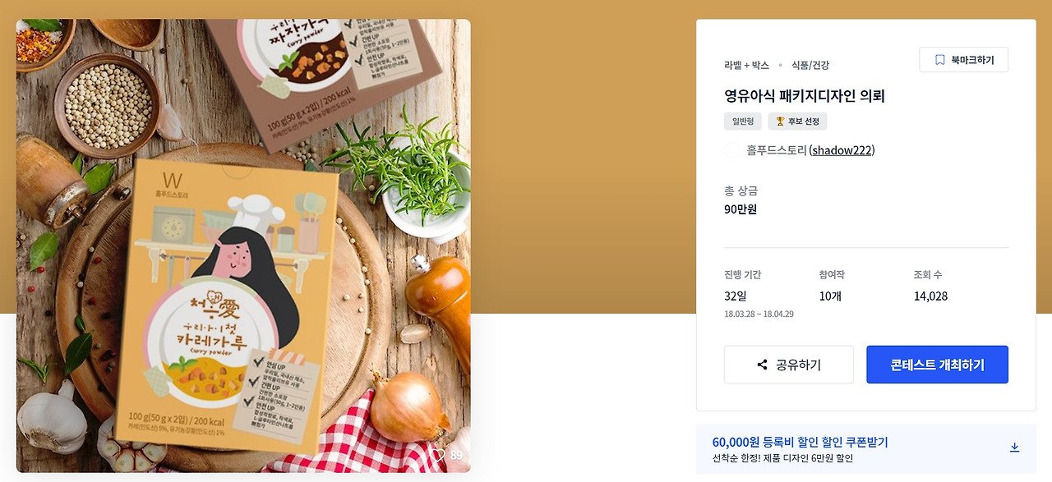Viewport: 1052px width, 482px height.
Task: Open the curry powder package image
Action: pos(243,246)
